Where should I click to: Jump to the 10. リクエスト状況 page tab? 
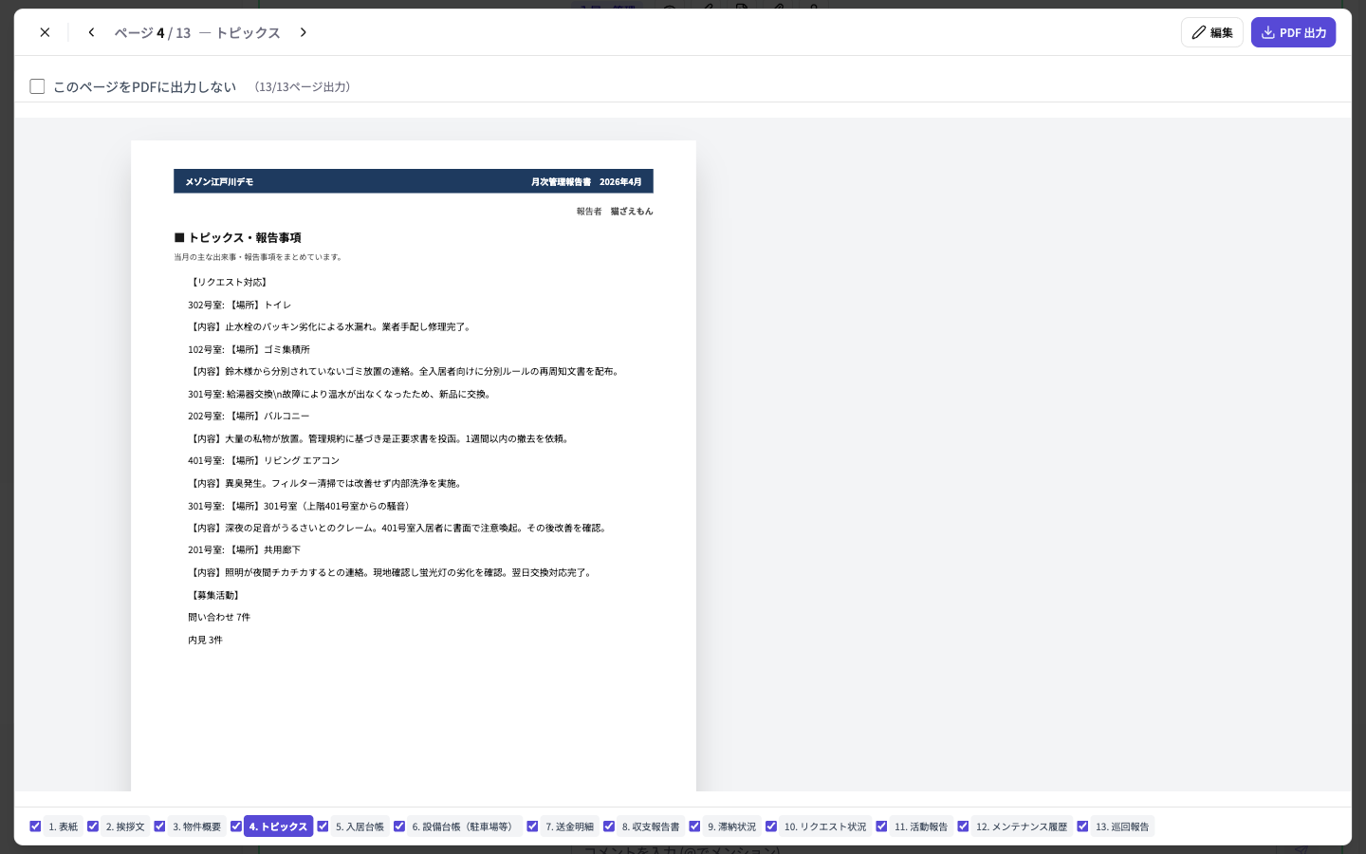tap(825, 826)
